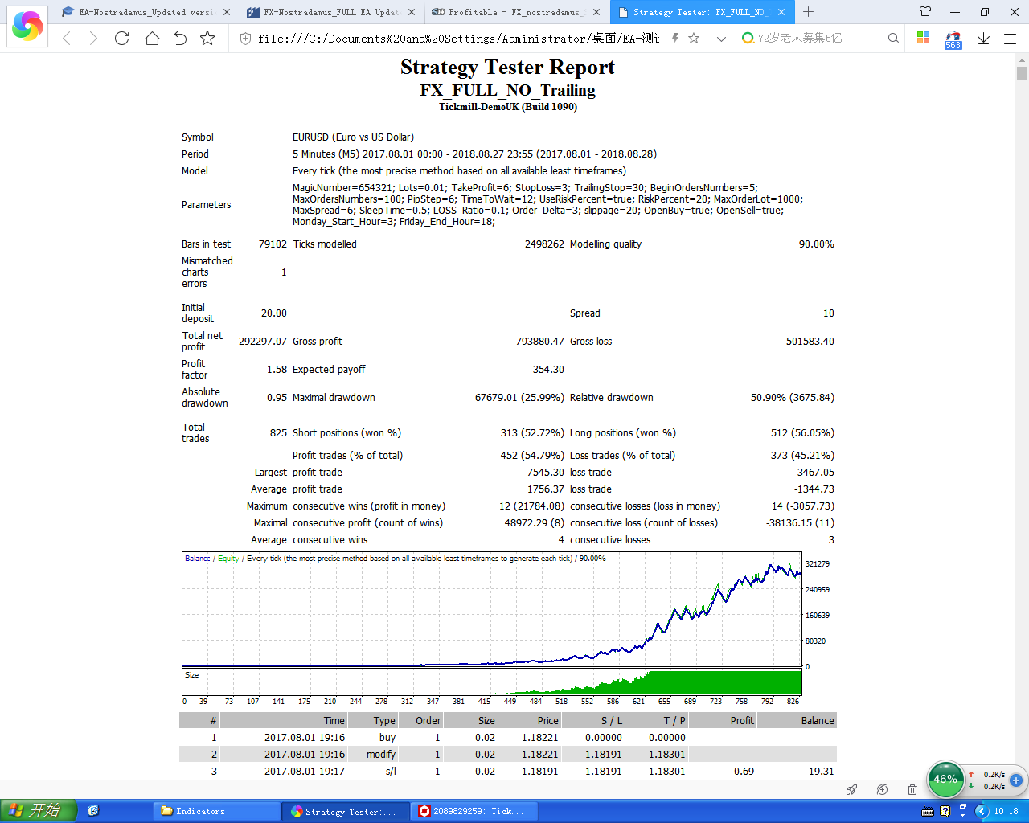This screenshot has width=1029, height=823.
Task: Click the balance cell 19.31 in row 3
Action: (822, 772)
